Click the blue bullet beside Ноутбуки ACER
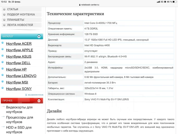 pyautogui.click(x=3, y=43)
